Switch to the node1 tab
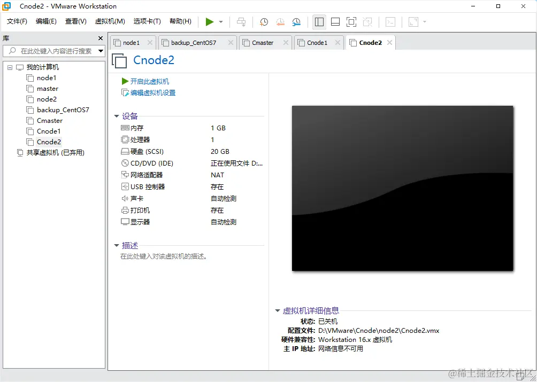Viewport: 537px width, 382px height. point(131,43)
